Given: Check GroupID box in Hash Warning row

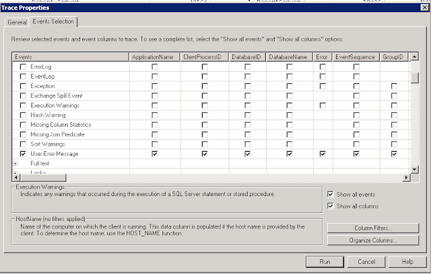Looking at the screenshot, I should click(x=394, y=115).
